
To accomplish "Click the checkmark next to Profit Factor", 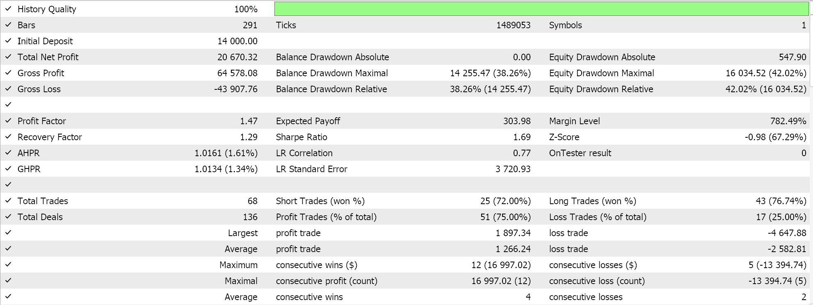I will [8, 121].
